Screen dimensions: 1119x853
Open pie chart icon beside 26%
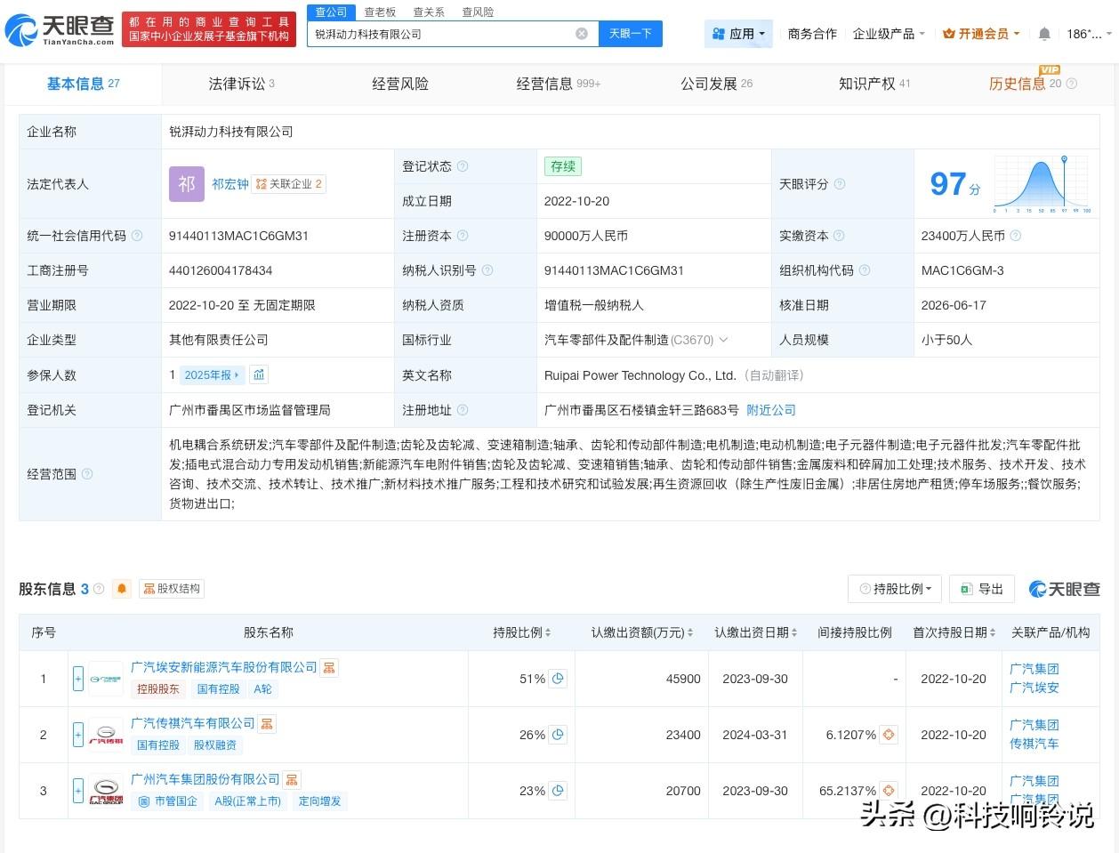coord(558,735)
